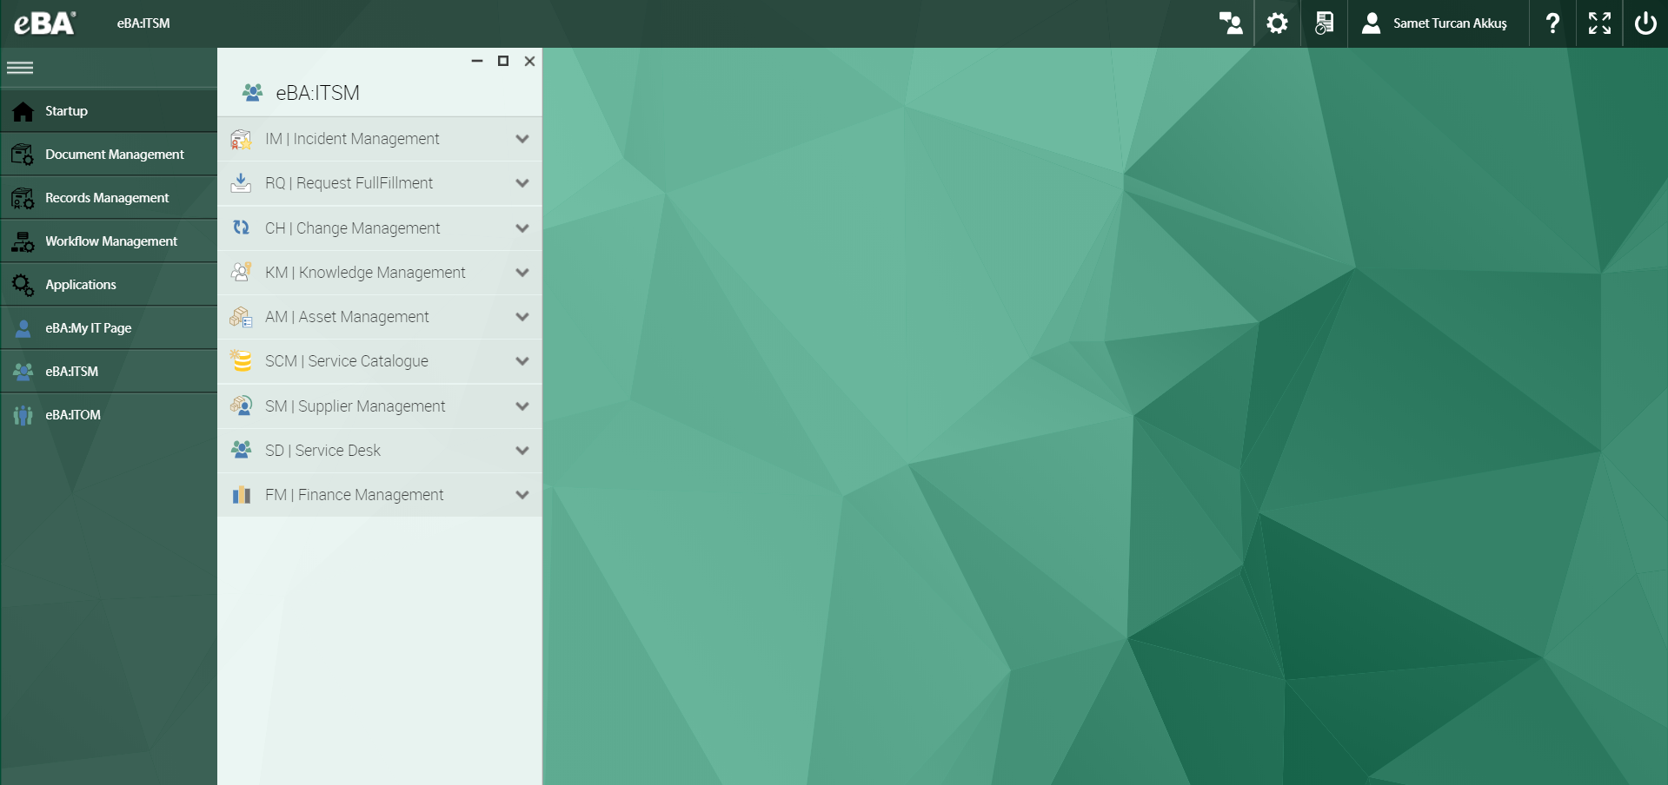
Task: Expand RQ | Request FullFillment chevron
Action: click(522, 183)
